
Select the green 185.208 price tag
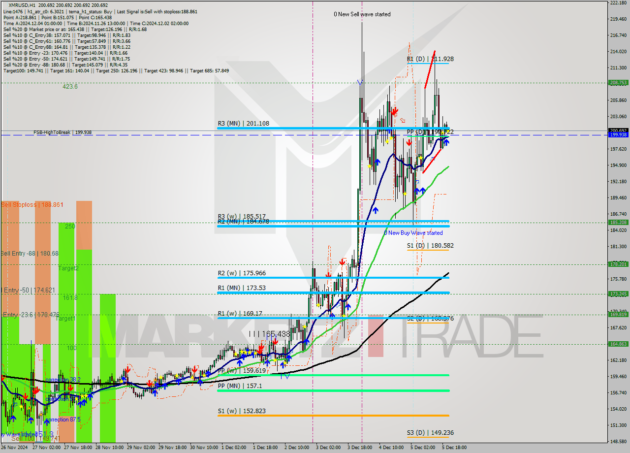point(618,223)
